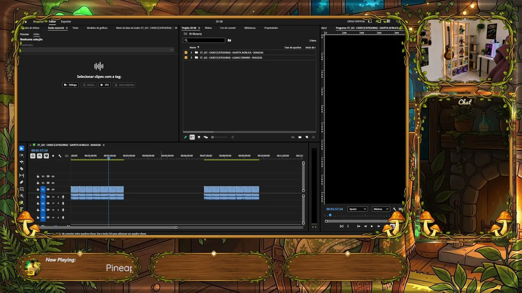Viewport: 522px width, 293px height.
Task: Open the Efeitos panel tab
Action: [x=208, y=28]
